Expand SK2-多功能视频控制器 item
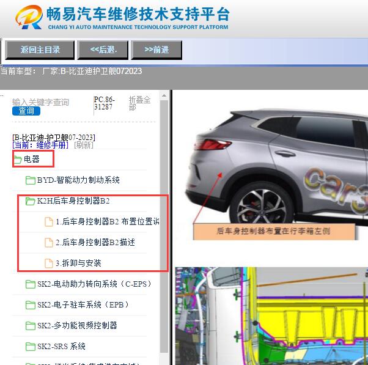368x365 pixels. tap(77, 326)
